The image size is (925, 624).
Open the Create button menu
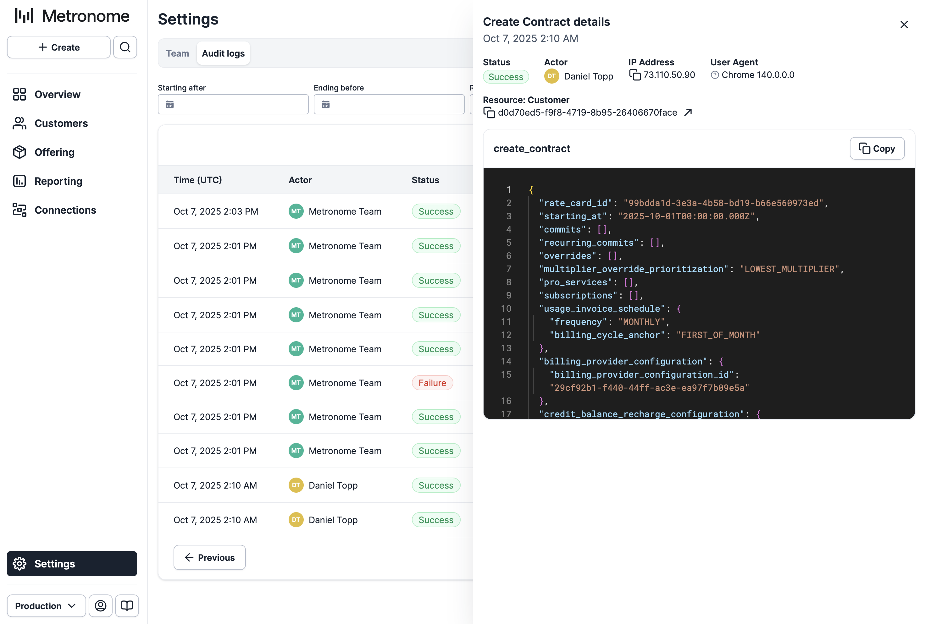[x=58, y=47]
